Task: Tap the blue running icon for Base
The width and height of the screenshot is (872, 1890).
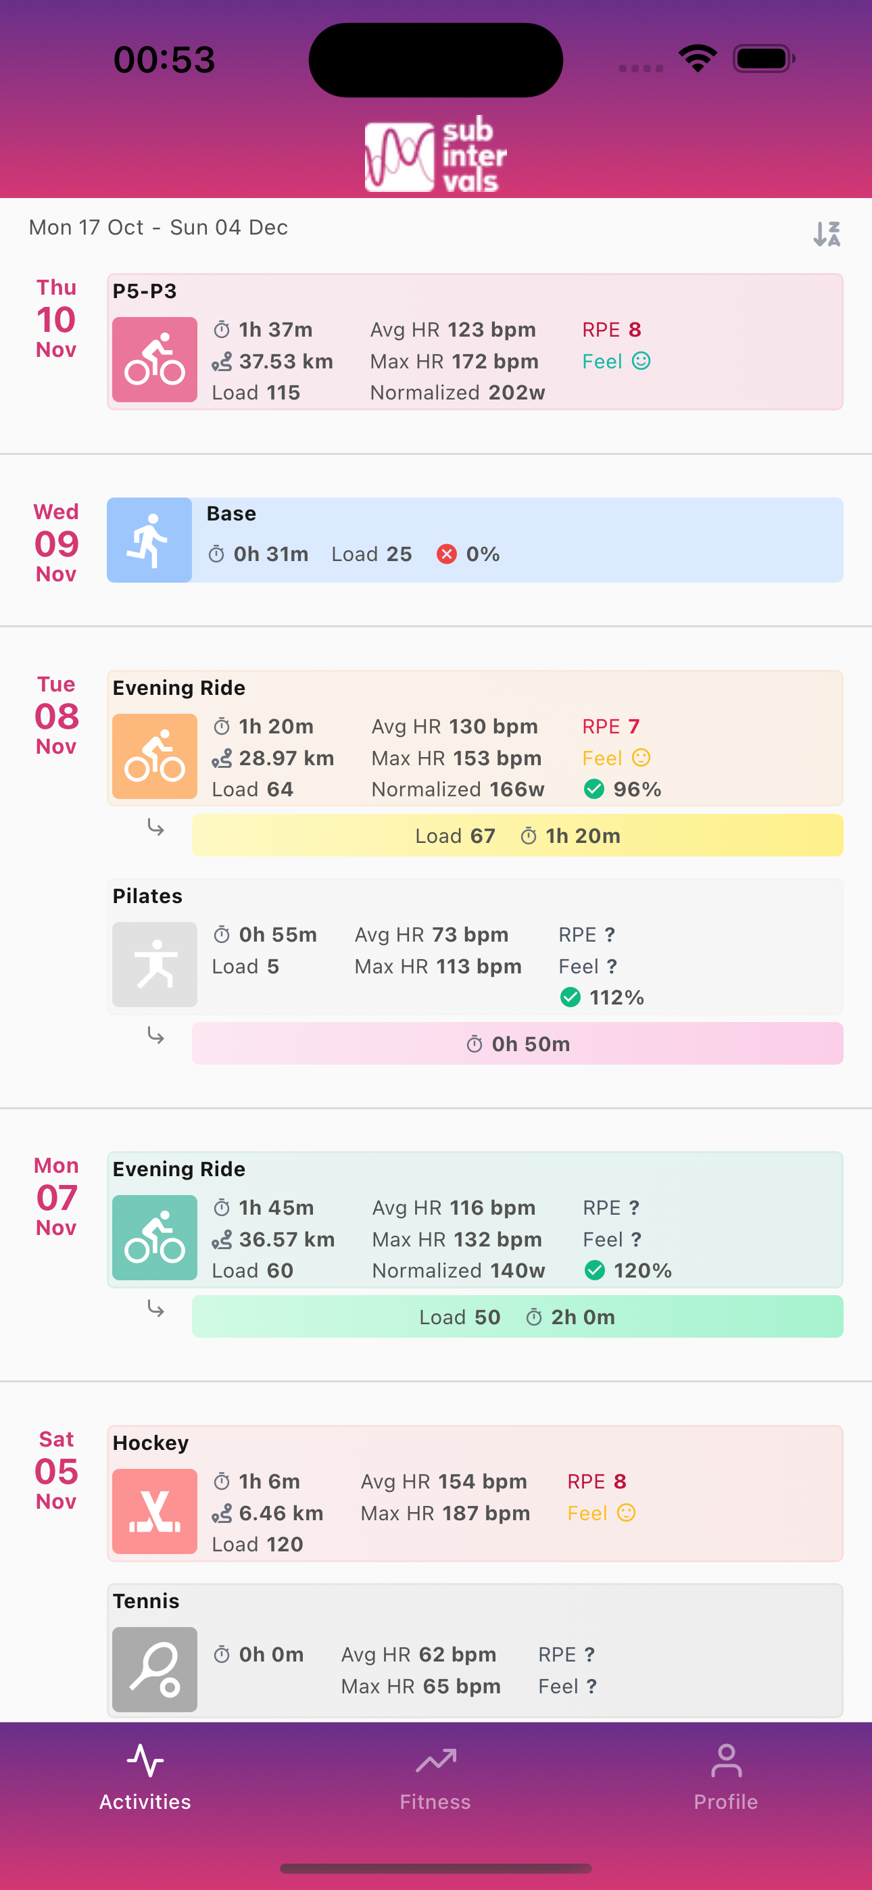Action: tap(150, 540)
